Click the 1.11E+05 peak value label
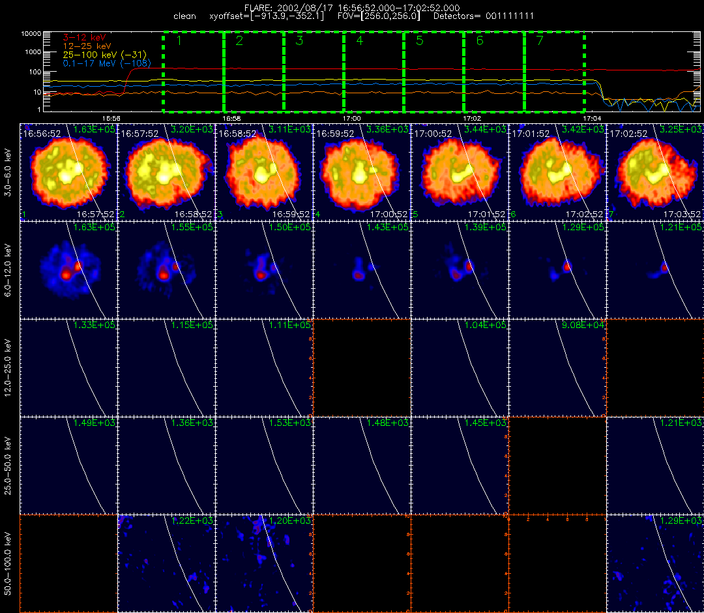This screenshot has height=613, width=704. (x=289, y=325)
